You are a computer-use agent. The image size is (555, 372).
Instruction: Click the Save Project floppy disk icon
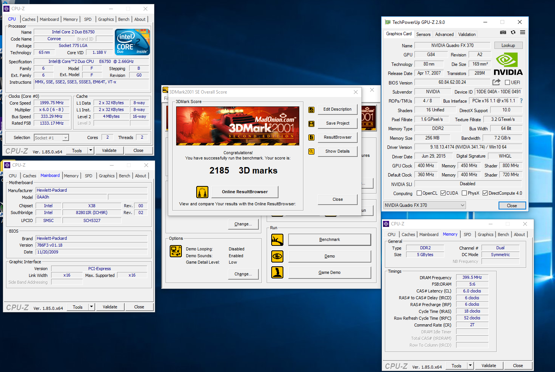coord(311,124)
